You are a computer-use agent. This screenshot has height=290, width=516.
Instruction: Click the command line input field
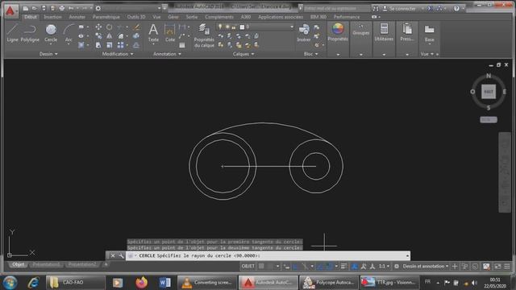click(267, 255)
